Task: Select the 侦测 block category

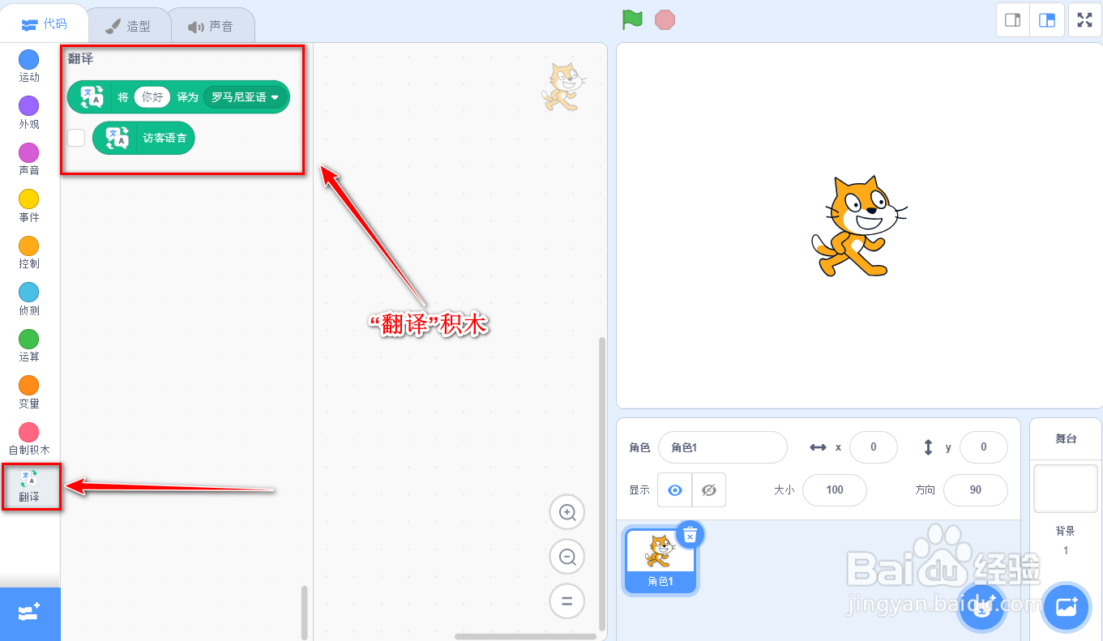Action: tap(29, 299)
